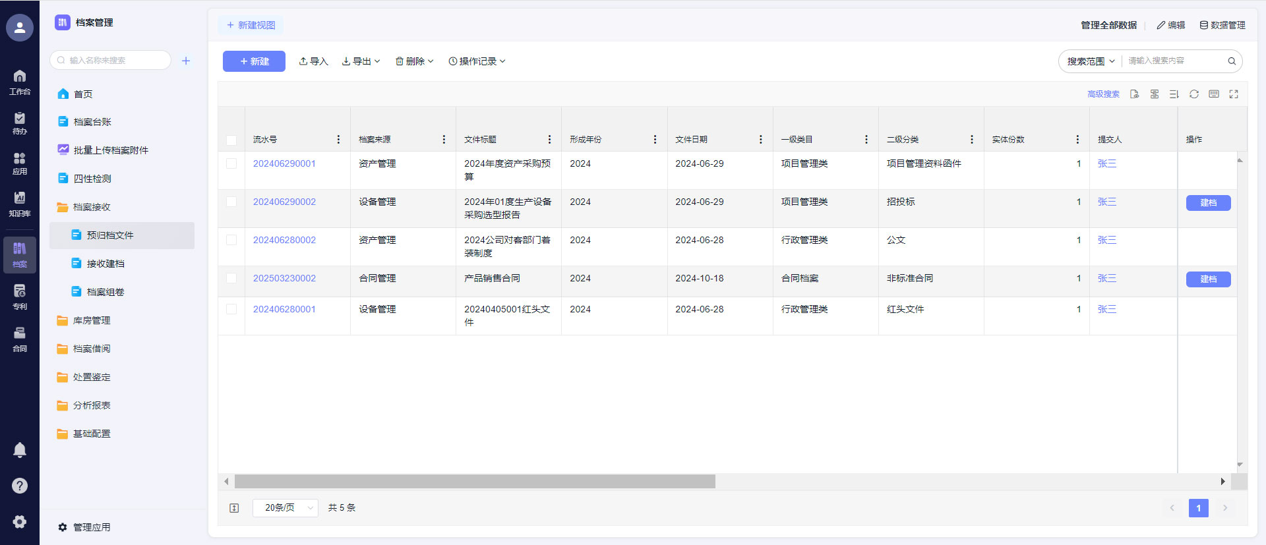Click the fullscreen expand icon

pos(1233,94)
